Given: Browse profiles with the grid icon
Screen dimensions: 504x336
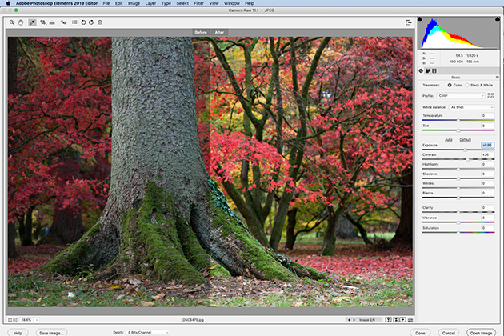Looking at the screenshot, I should point(490,95).
